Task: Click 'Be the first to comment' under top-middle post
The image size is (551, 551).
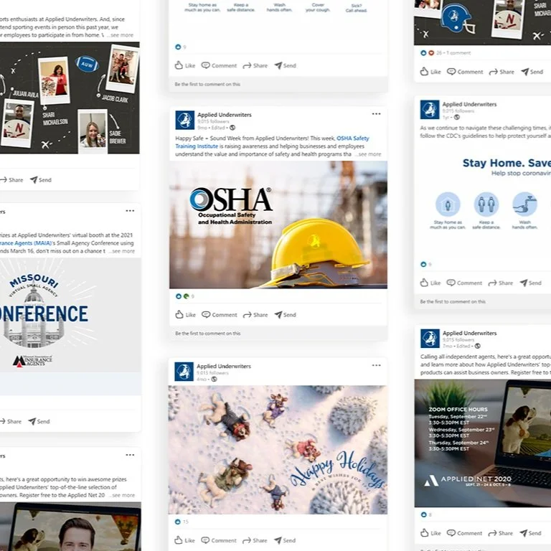Action: pos(207,84)
